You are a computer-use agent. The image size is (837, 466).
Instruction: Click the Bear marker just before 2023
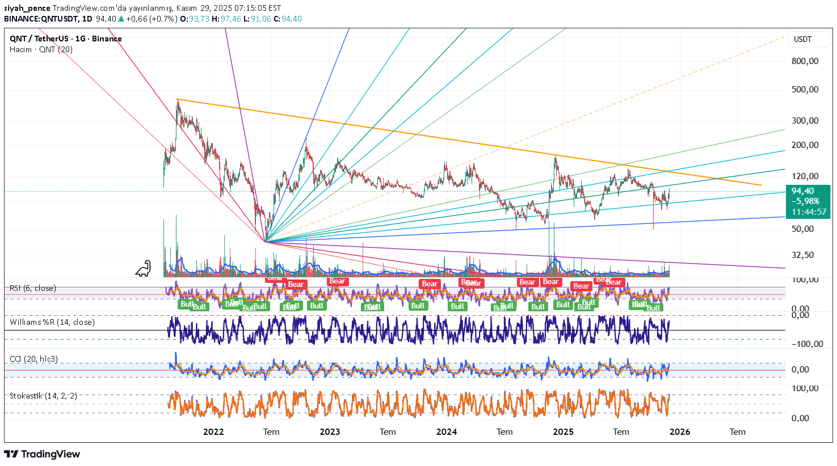(x=296, y=285)
